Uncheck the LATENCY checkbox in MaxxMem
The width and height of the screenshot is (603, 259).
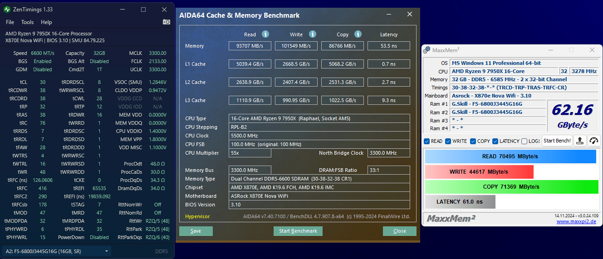point(495,141)
